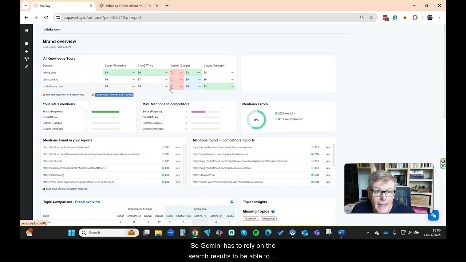Click the browser page vertical scrollbar
Viewport: 466px width, 262px height.
444,72
